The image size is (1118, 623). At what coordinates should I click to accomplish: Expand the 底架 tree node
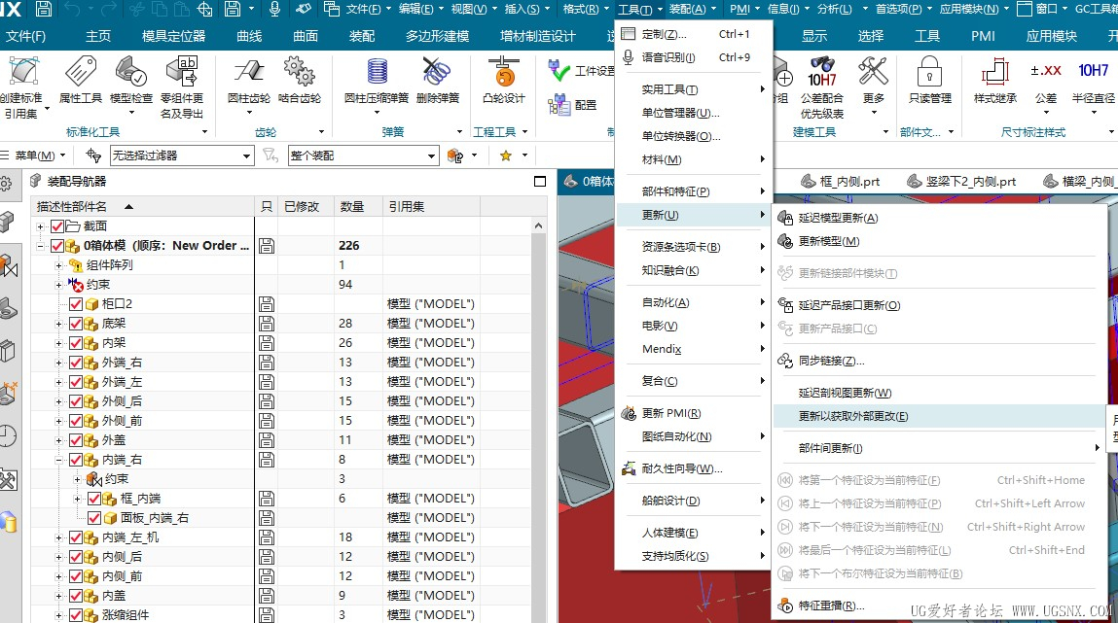pos(59,324)
